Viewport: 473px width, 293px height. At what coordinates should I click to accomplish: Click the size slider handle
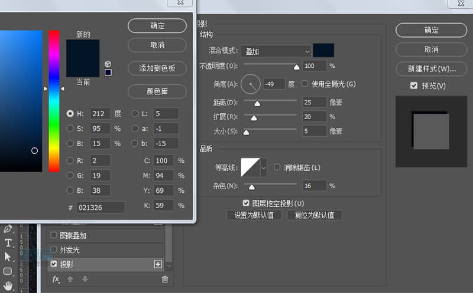pos(246,133)
